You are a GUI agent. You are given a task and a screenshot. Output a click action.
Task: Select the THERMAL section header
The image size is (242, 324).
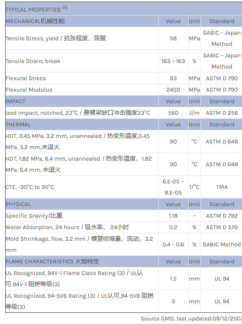(18, 124)
